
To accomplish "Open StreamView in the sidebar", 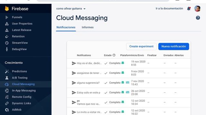I will (x=20, y=43).
